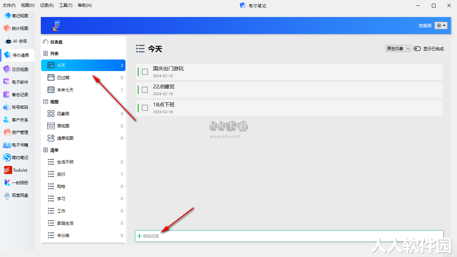Click the 添加任务 input field
This screenshot has width=457, height=257.
tap(289, 236)
